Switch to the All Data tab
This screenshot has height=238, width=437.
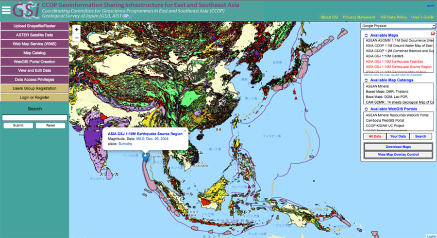point(375,136)
